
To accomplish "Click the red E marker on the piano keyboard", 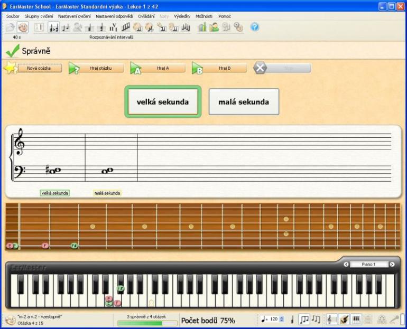I will pos(109,299).
